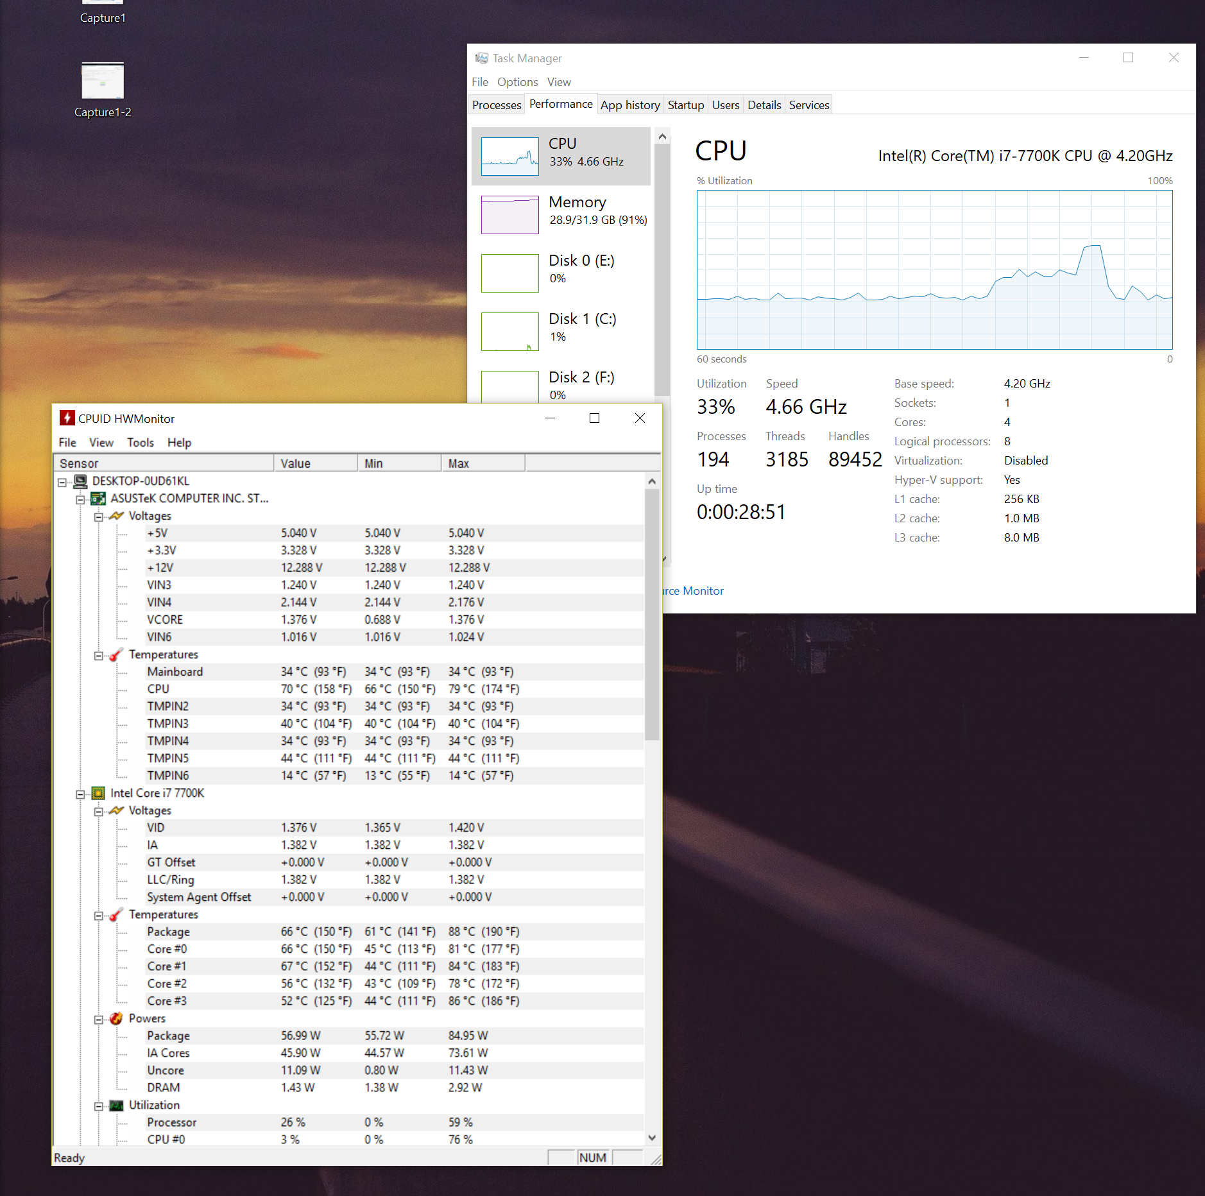Switch to the App history tab
Image resolution: width=1205 pixels, height=1196 pixels.
click(630, 105)
